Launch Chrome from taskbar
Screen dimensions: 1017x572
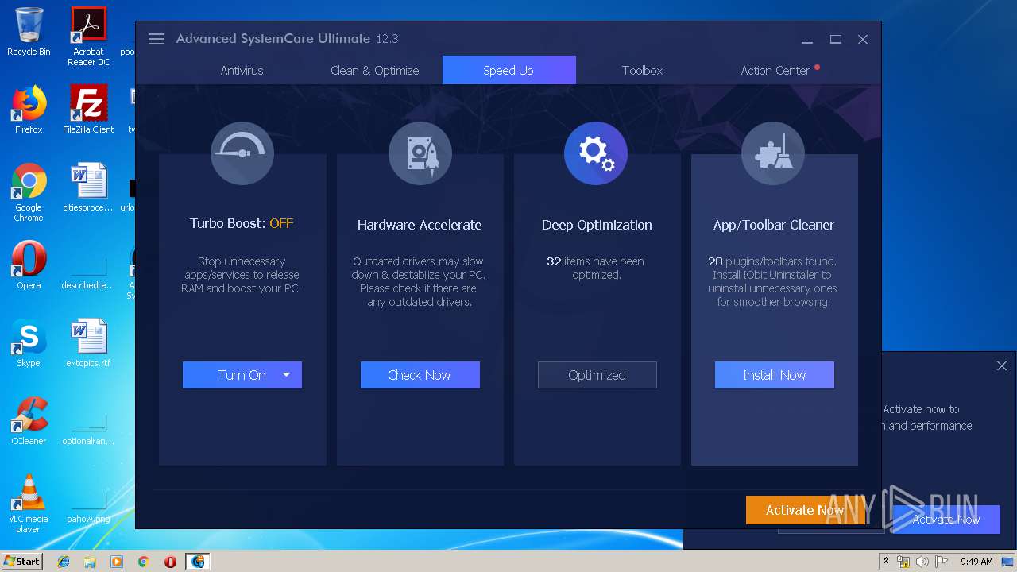143,562
